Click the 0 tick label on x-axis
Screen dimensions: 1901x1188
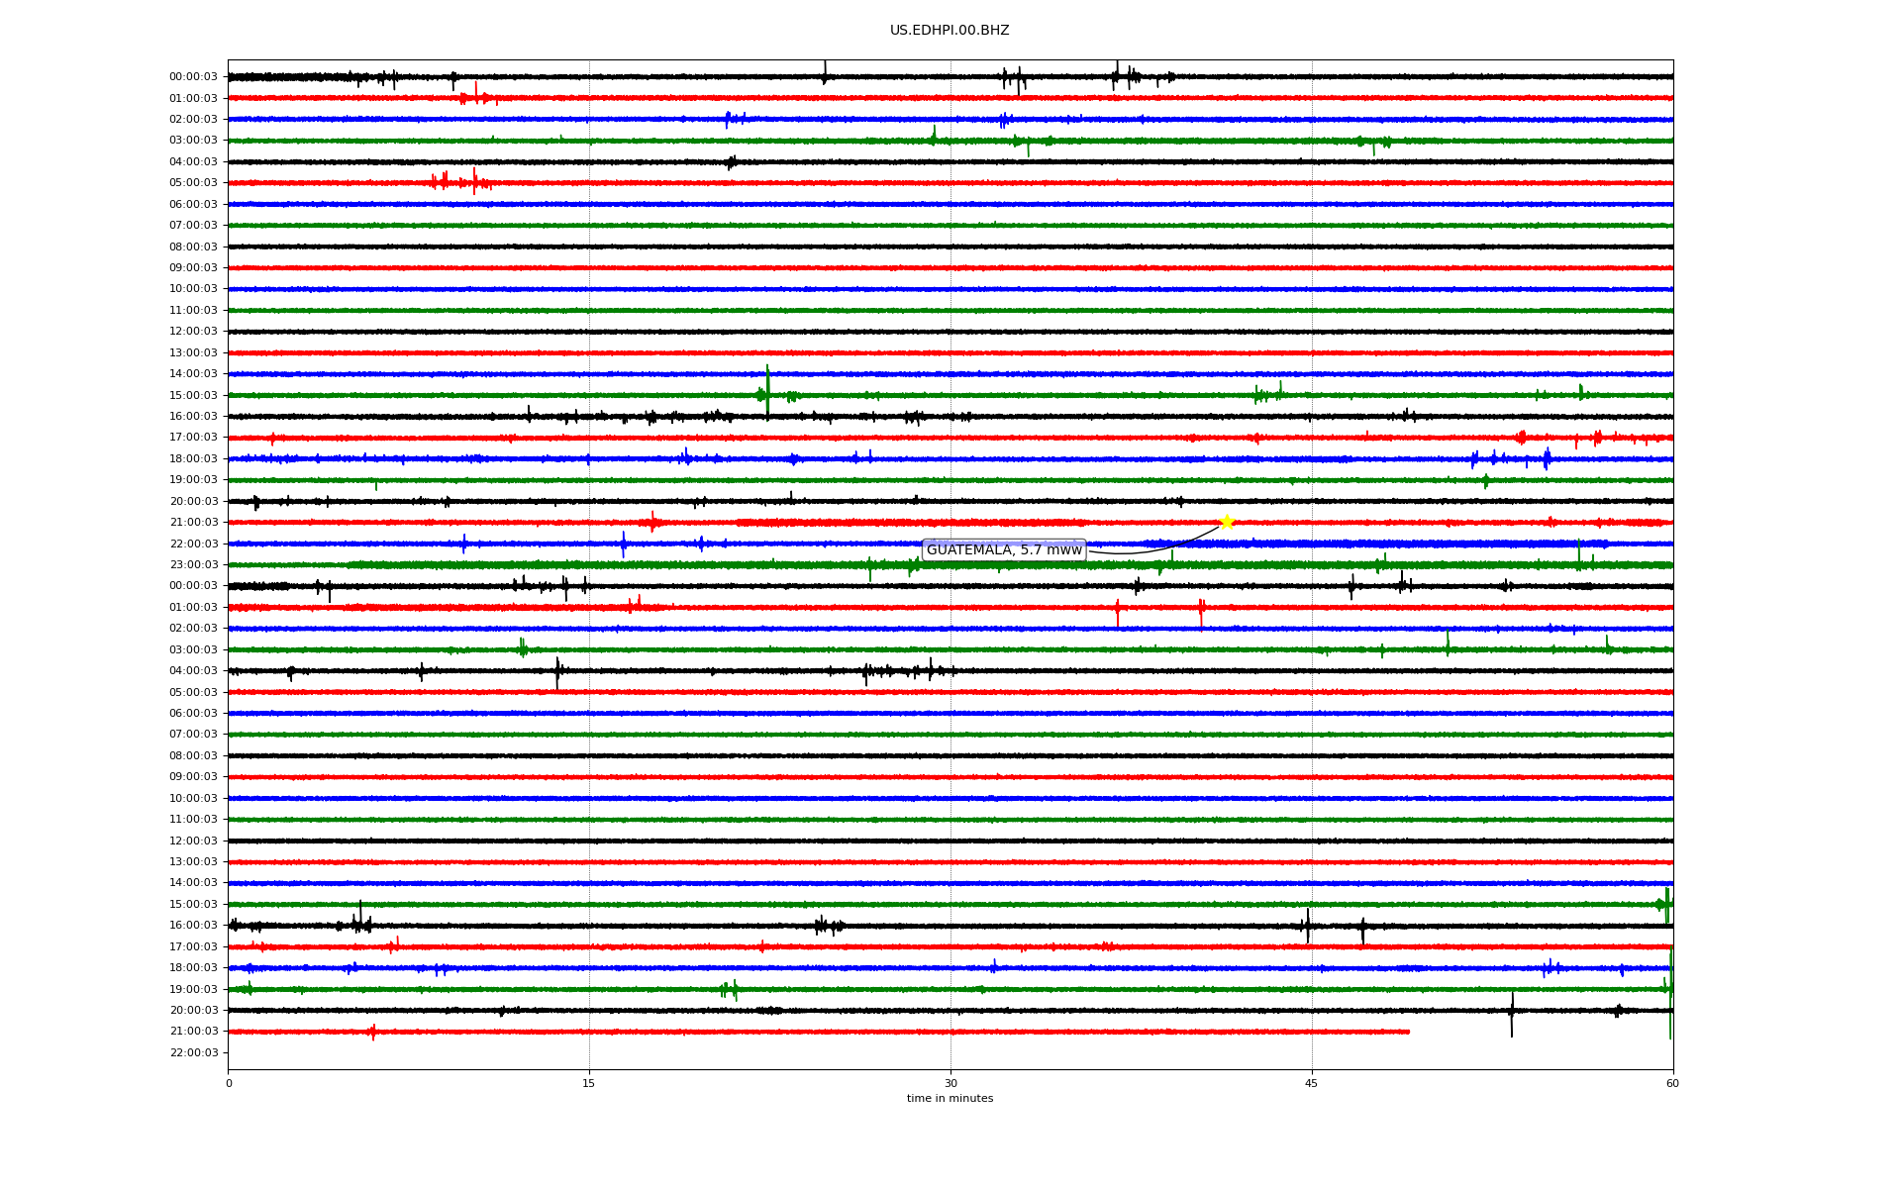pos(229,1083)
